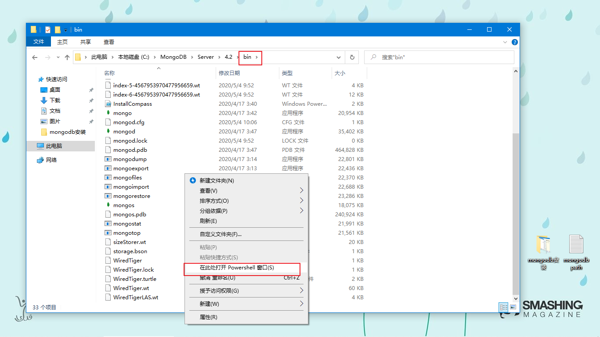The width and height of the screenshot is (600, 337).
Task: Select the mongotop executable icon
Action: 108,233
